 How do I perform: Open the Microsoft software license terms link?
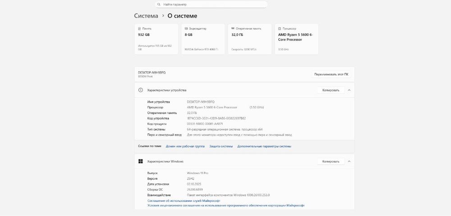click(225, 205)
